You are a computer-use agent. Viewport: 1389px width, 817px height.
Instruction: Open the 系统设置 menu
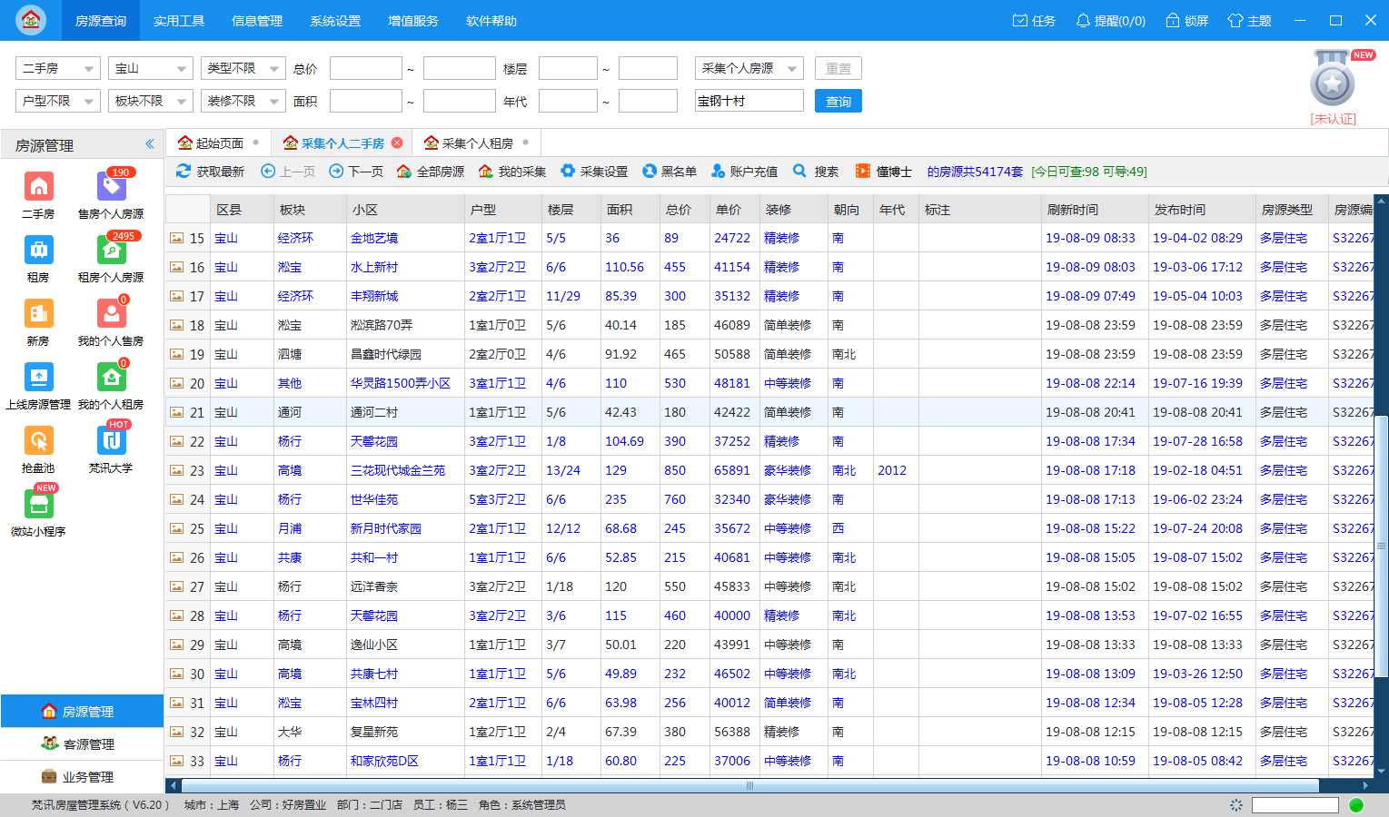(335, 21)
